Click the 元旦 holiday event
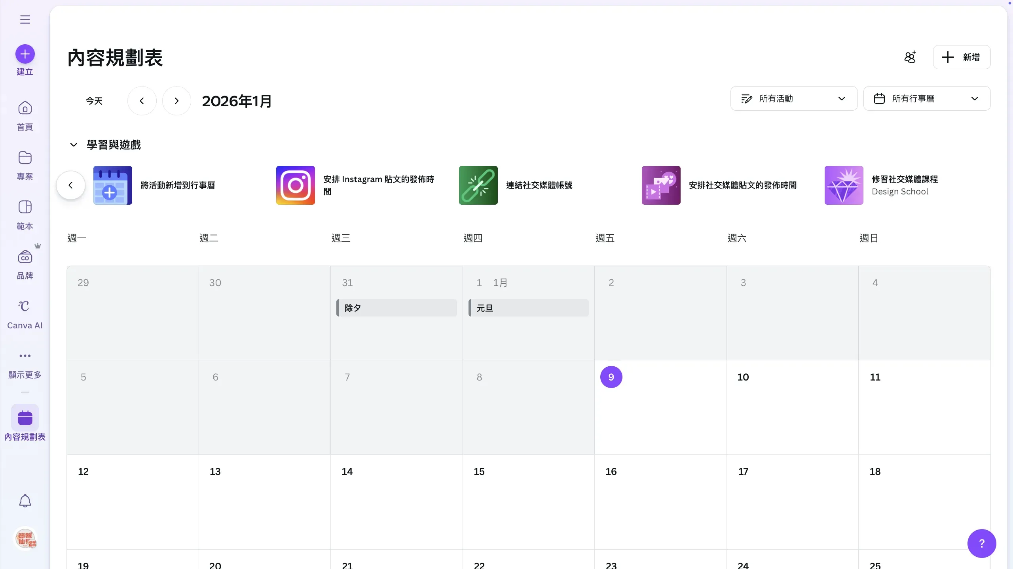1013x569 pixels. point(528,308)
